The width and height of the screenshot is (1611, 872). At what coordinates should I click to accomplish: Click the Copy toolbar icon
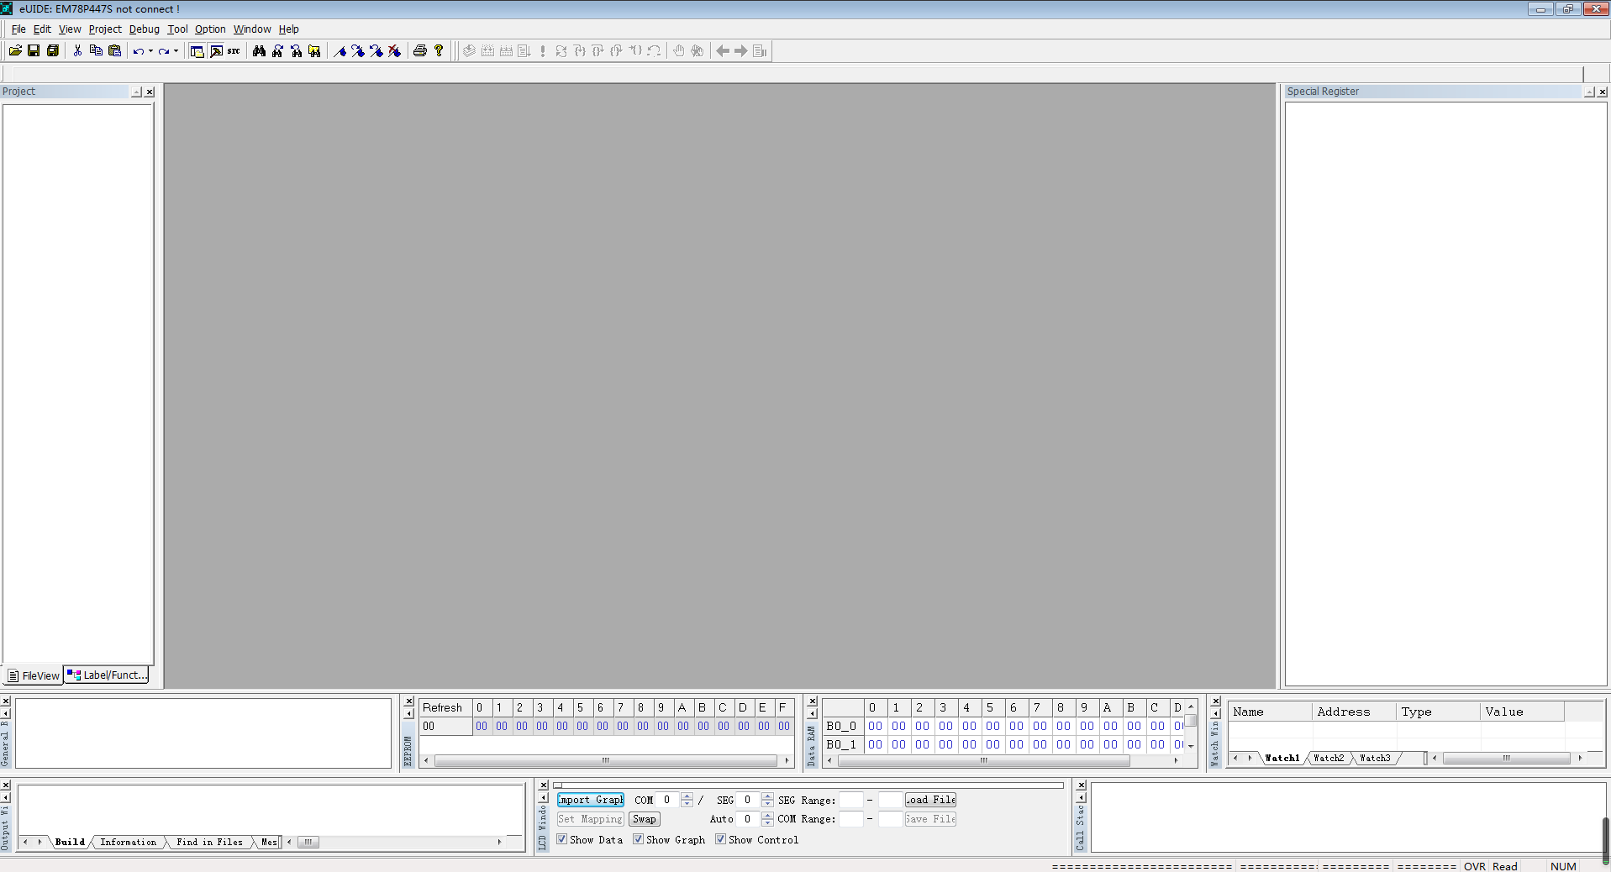(x=96, y=51)
